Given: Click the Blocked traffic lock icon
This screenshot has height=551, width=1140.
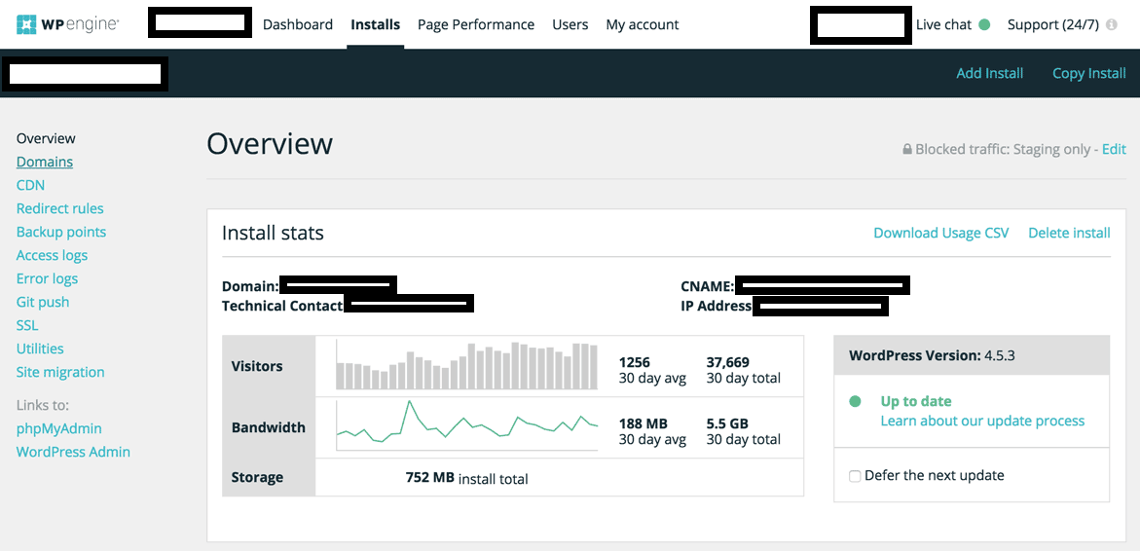Looking at the screenshot, I should point(907,150).
